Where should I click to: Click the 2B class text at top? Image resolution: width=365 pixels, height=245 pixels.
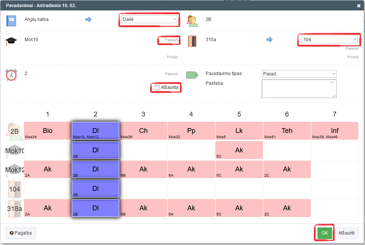coord(208,19)
